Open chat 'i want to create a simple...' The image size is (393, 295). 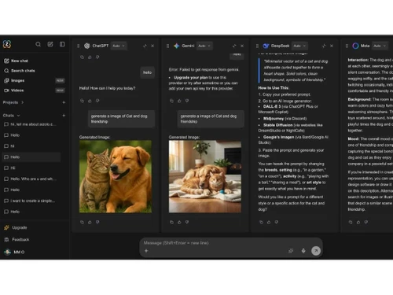(31, 201)
